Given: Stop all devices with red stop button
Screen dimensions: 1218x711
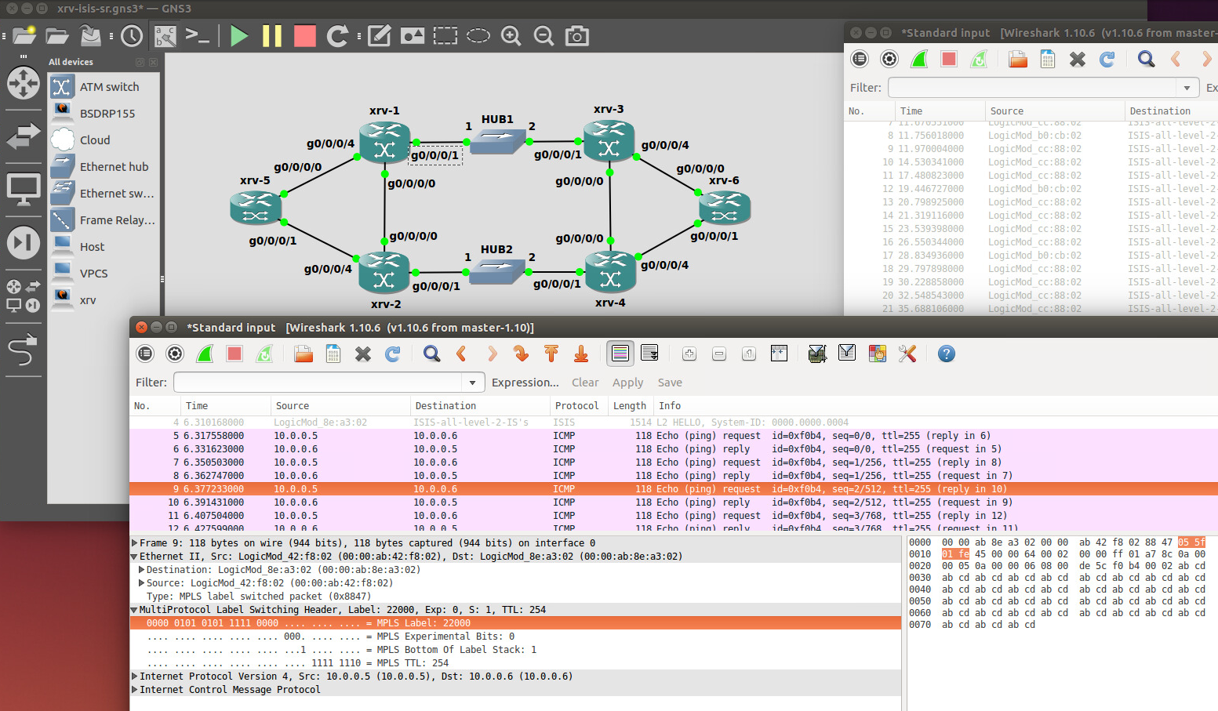Looking at the screenshot, I should [x=305, y=36].
